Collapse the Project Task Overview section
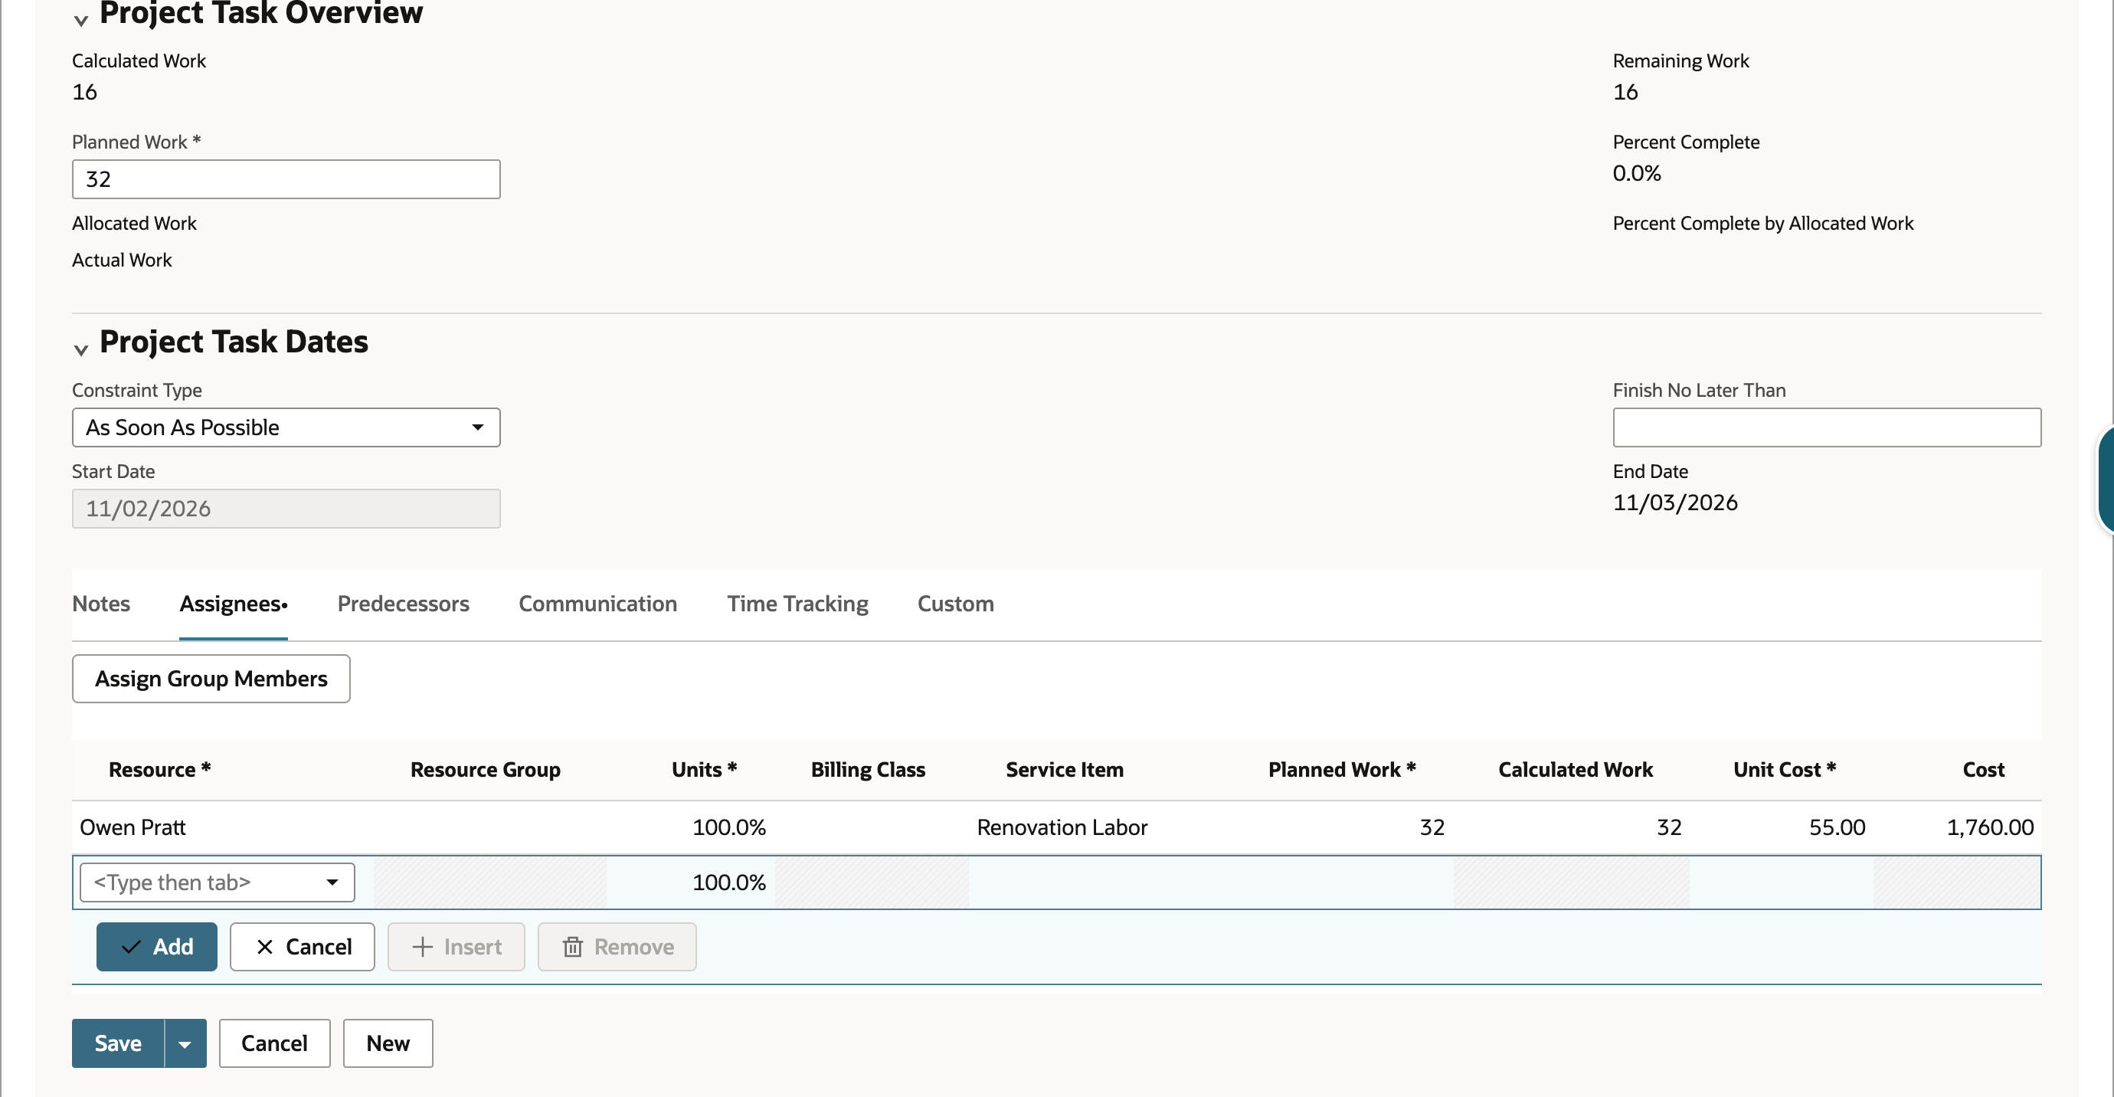This screenshot has width=2114, height=1097. click(x=80, y=20)
